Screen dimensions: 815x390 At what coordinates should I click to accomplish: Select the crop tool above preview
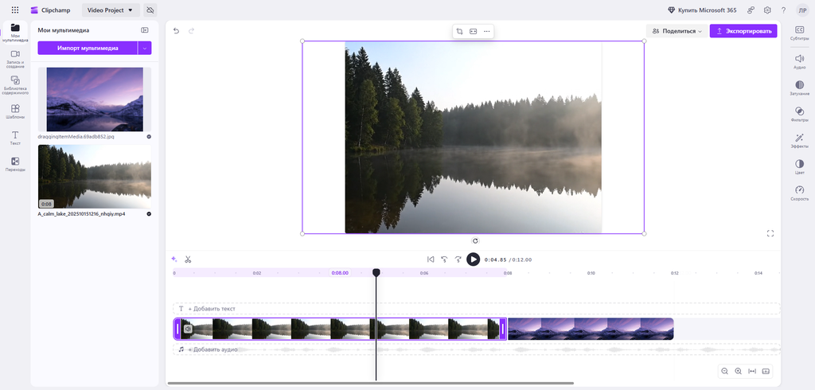[x=459, y=31]
